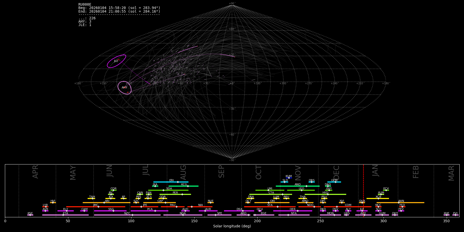Click the AHY radiant label in sky map
Viewport: 464px width, 232px height.
click(125, 88)
